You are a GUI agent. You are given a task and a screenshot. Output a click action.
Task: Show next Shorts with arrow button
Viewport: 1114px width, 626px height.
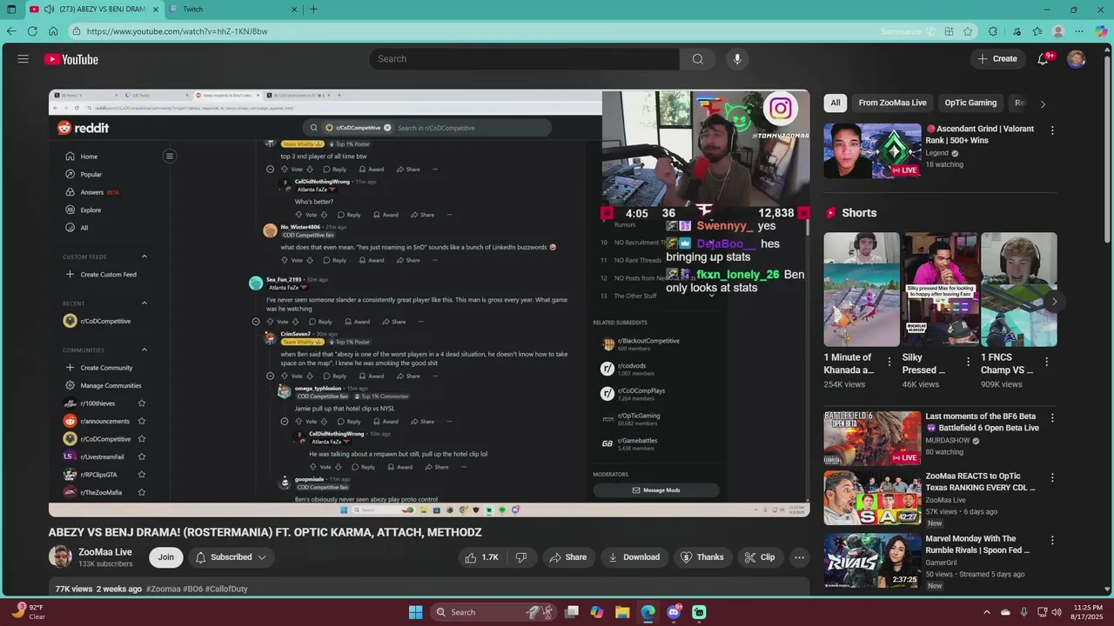1054,302
